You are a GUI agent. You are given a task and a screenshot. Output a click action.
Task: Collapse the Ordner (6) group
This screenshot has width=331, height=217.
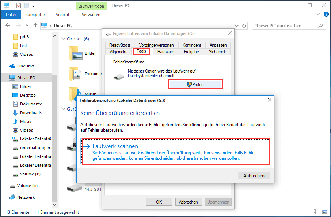[63, 39]
